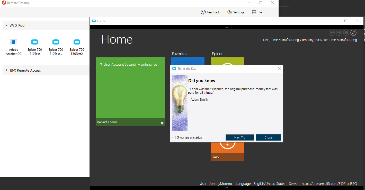The image size is (365, 190).
Task: Click the Language: English/United States status entry
Action: [x=261, y=184]
